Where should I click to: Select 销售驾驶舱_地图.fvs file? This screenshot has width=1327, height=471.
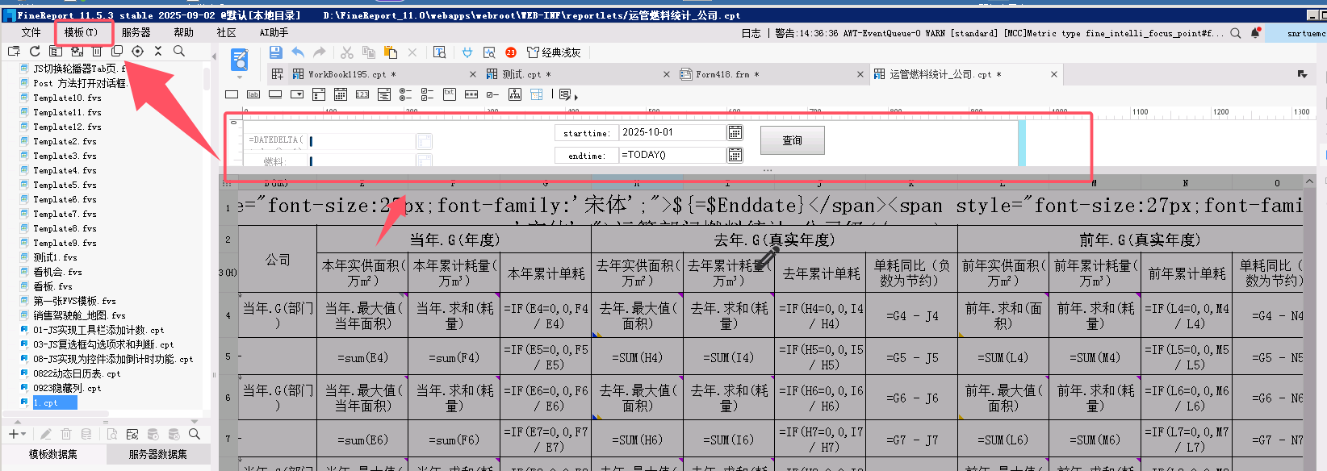click(79, 315)
